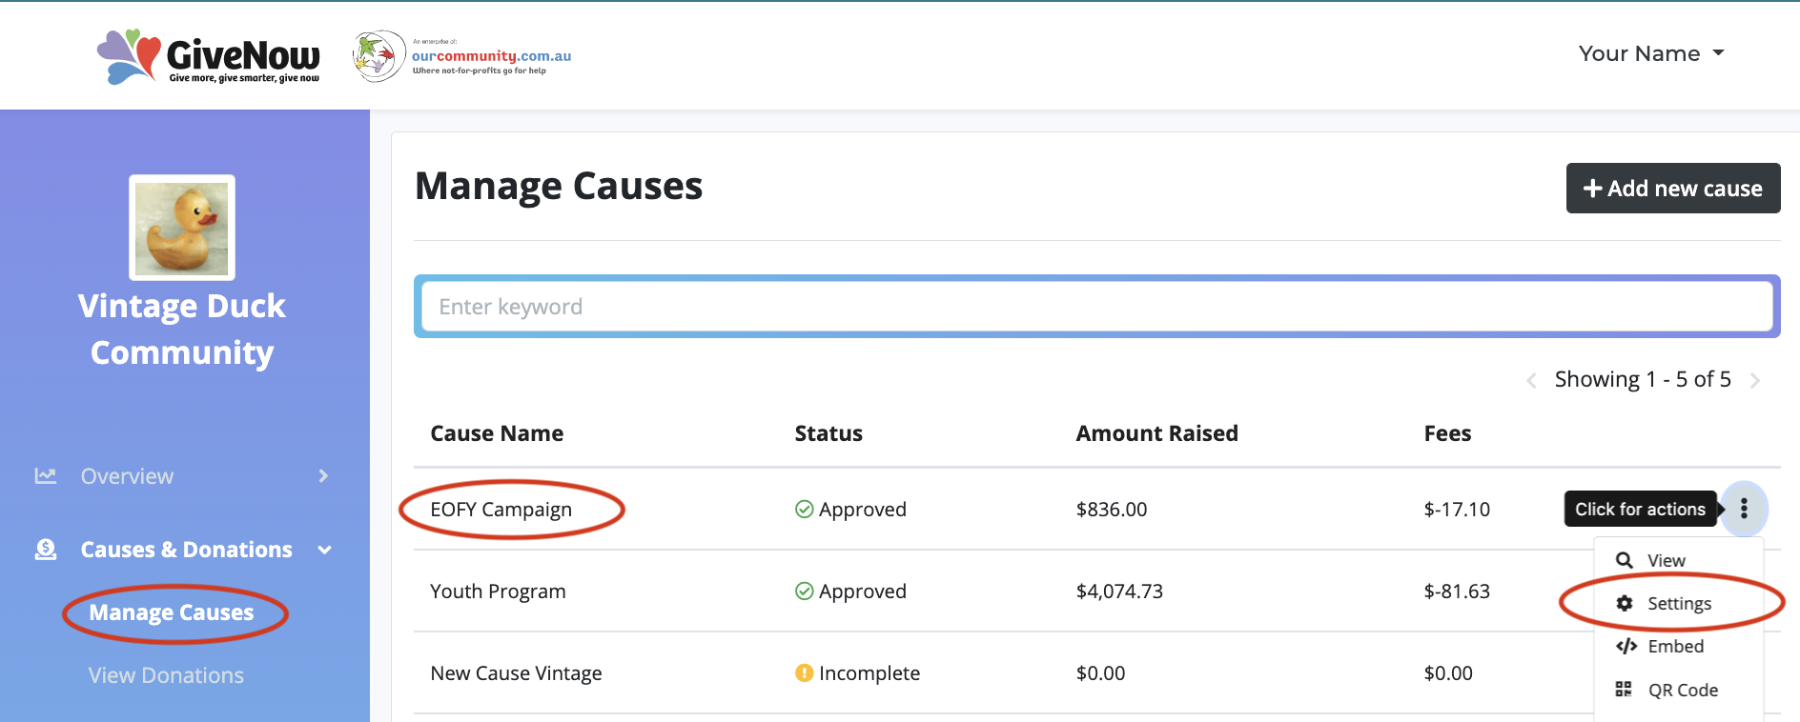Click the Approved status text for Youth Program
This screenshot has width=1800, height=722.
point(863,592)
